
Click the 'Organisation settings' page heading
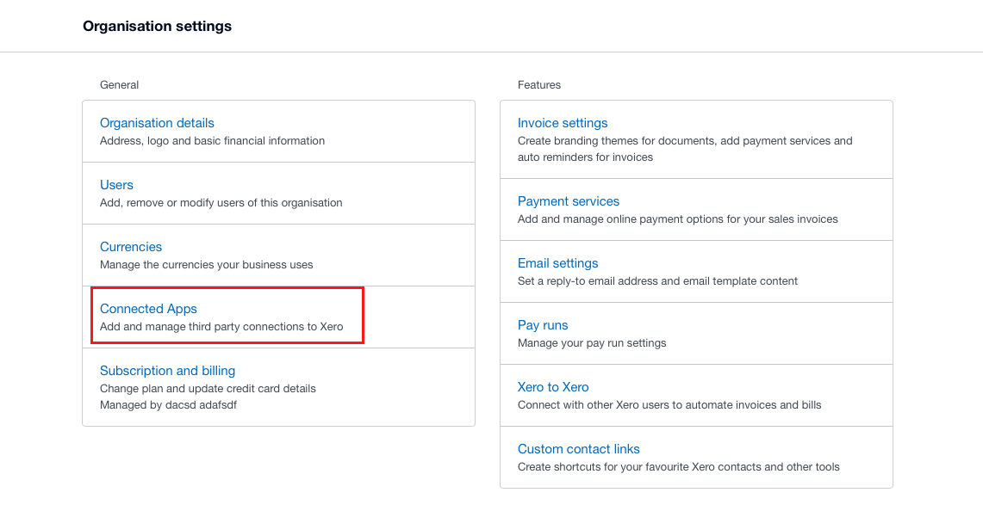(x=158, y=27)
